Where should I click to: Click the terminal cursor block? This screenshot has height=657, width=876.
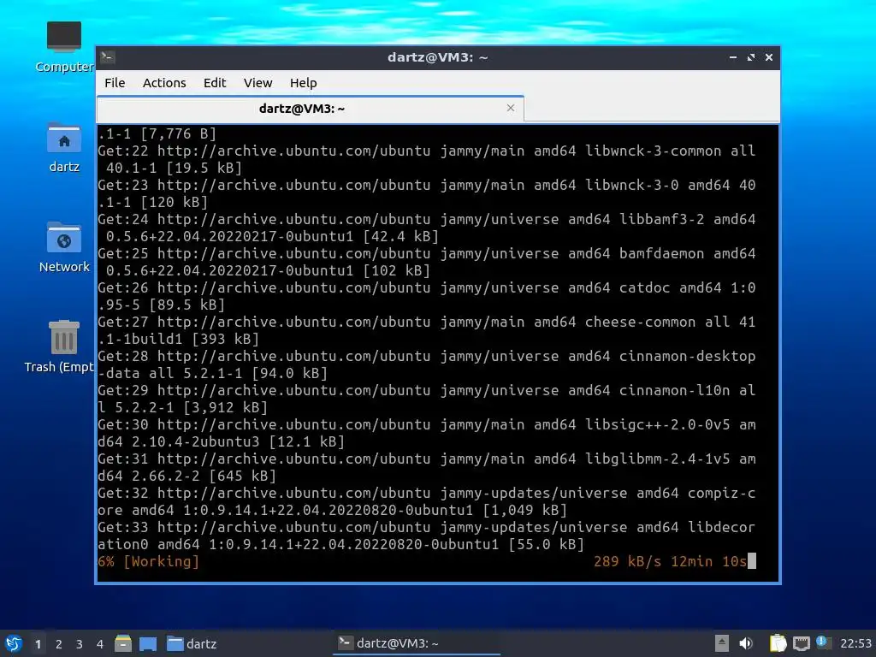point(752,561)
